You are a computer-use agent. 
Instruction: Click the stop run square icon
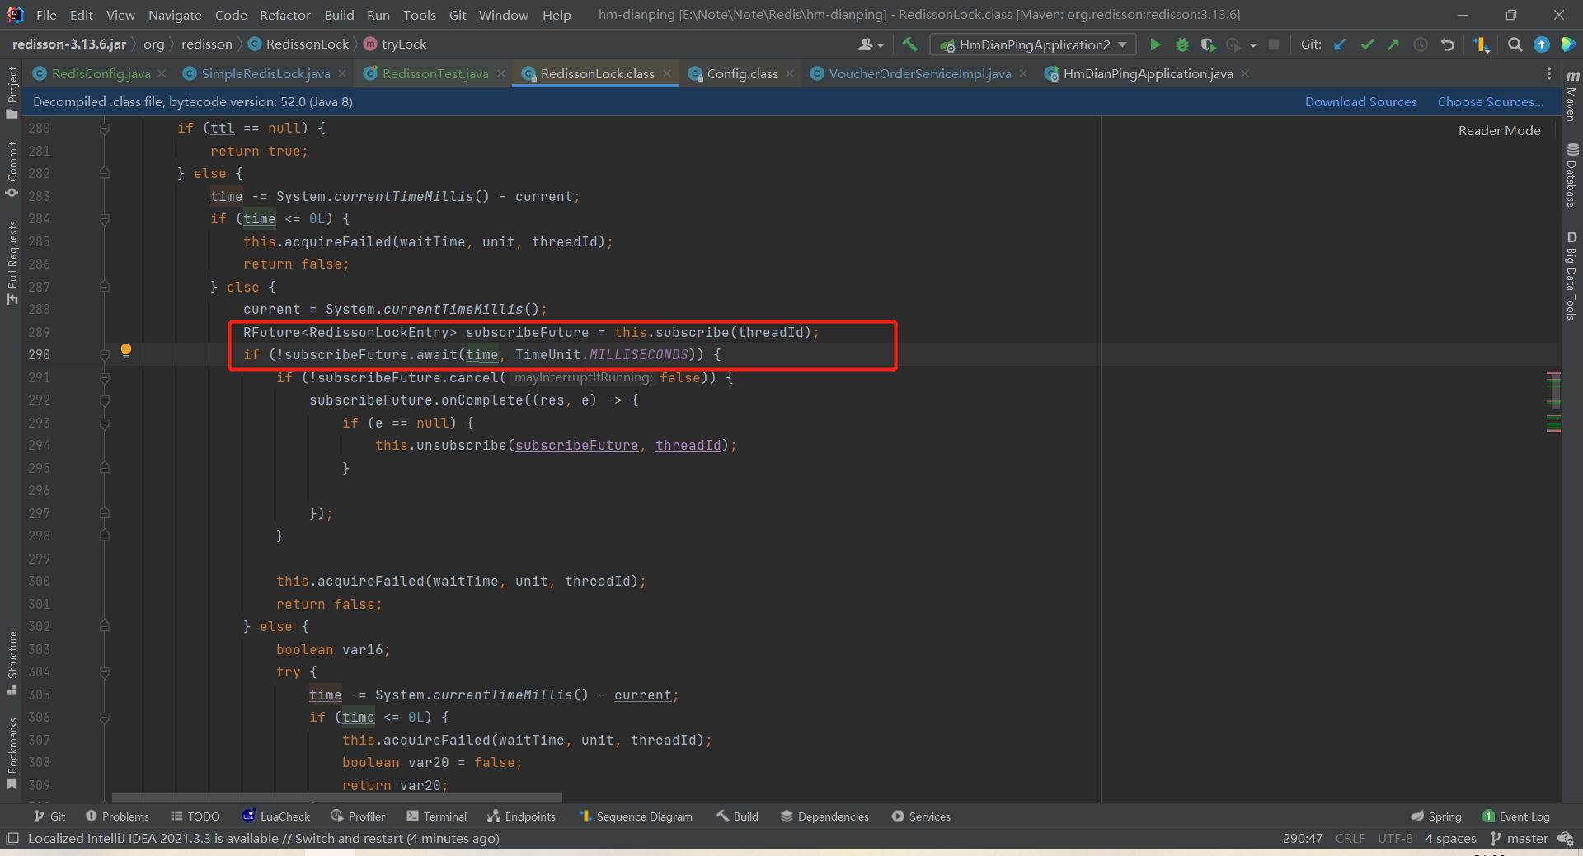coord(1274,44)
